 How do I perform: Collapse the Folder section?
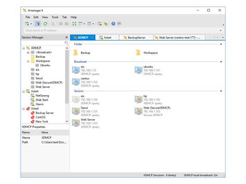pyautogui.click(x=221, y=44)
